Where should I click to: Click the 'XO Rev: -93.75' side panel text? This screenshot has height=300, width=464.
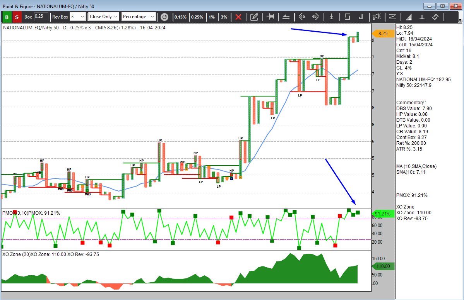tap(412, 219)
